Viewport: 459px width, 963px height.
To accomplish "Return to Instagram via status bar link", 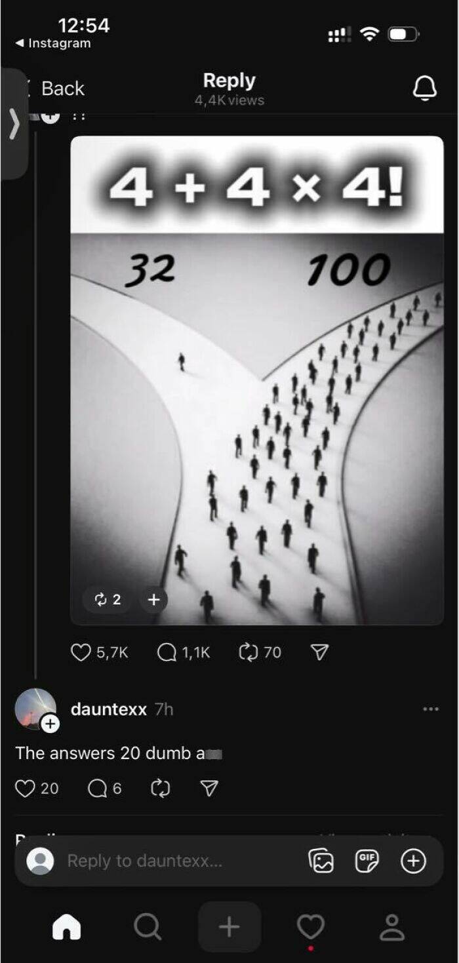I will pyautogui.click(x=52, y=43).
